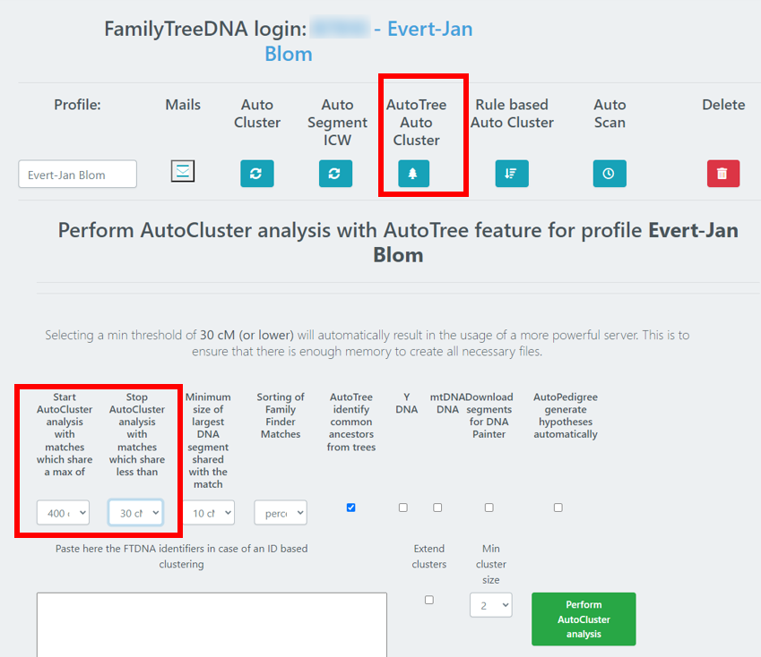Viewport: 761px width, 657px height.
Task: Select Sorting of Family Finder Matches dropdown
Action: click(281, 513)
